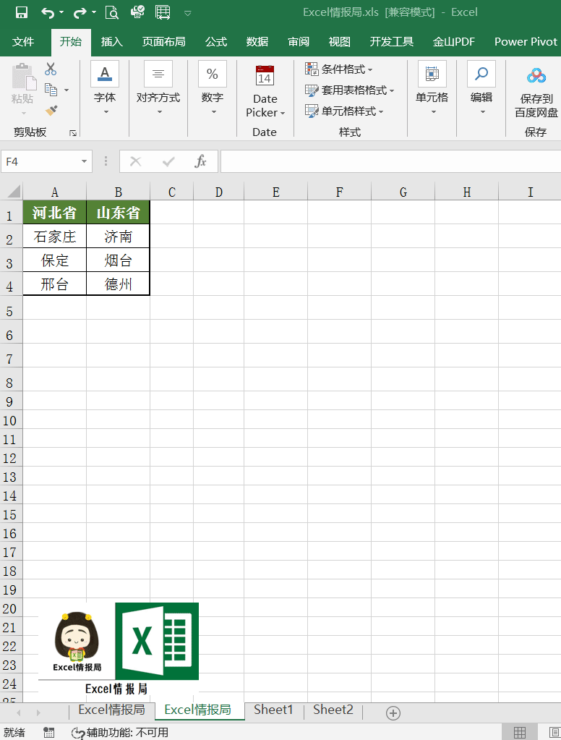
Task: Click accessibility status 辅助功能: 不可用
Action: click(120, 733)
